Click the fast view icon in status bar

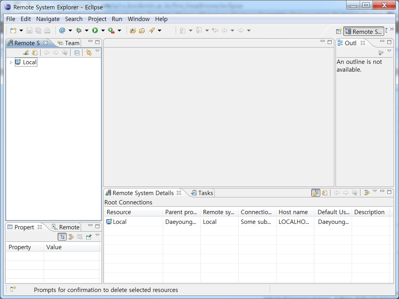[13, 289]
